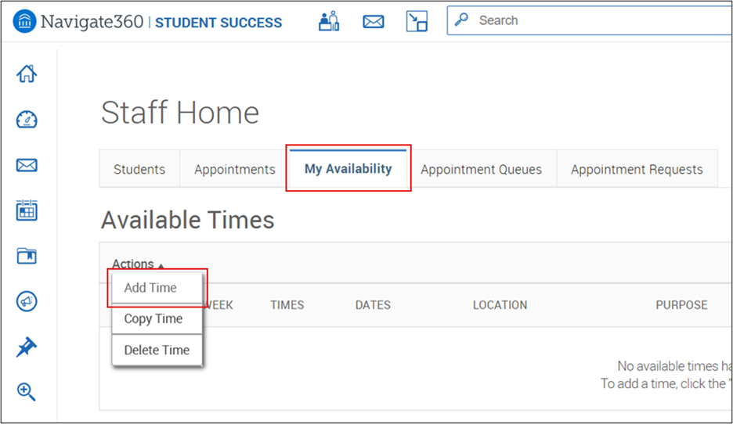The image size is (733, 424).
Task: Click the DATES column header
Action: coord(373,305)
